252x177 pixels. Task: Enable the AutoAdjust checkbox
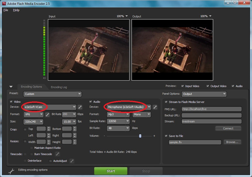click(x=50, y=161)
